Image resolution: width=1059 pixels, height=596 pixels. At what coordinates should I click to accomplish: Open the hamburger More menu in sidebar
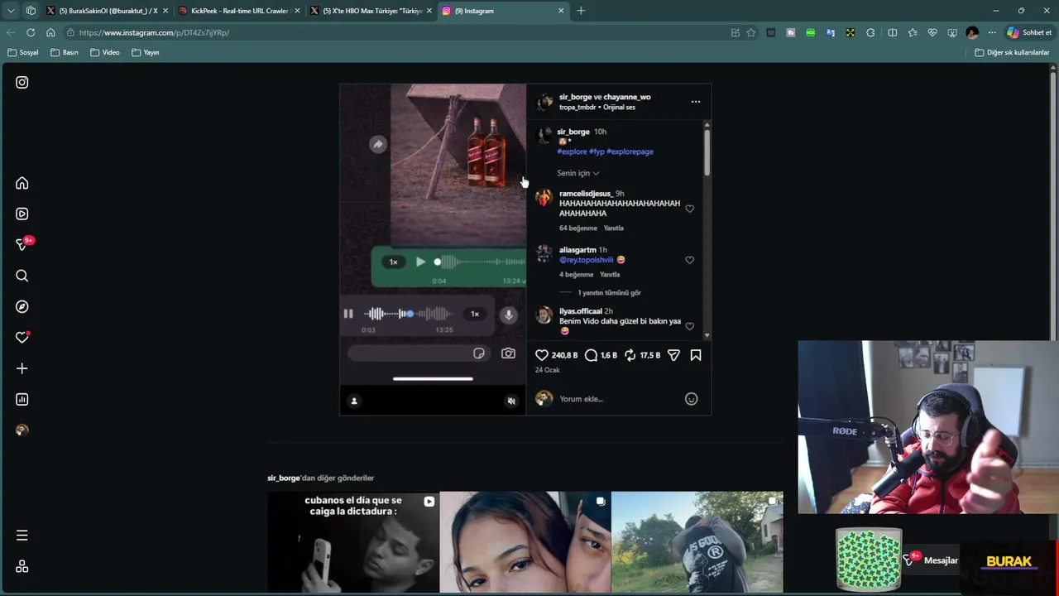click(x=22, y=536)
